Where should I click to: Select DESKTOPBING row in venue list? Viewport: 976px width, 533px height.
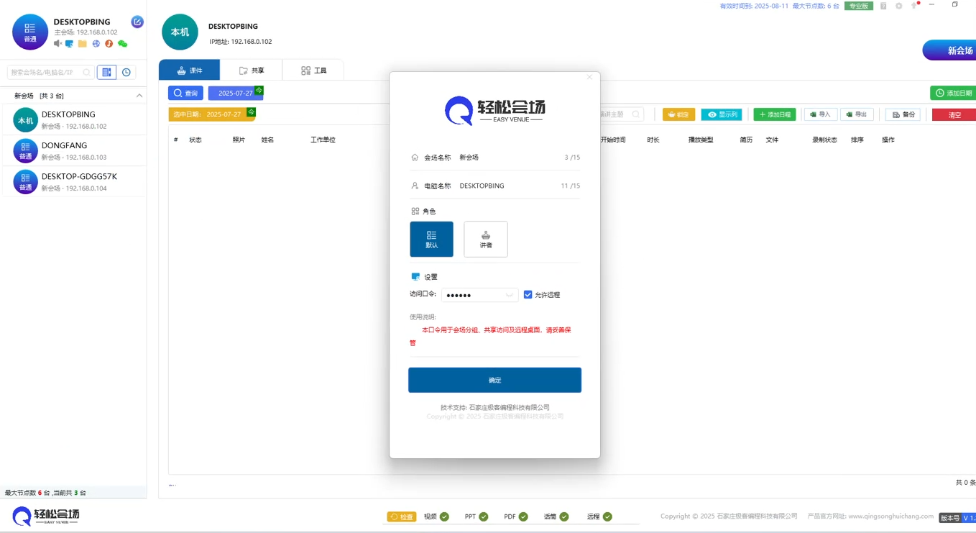click(x=73, y=120)
